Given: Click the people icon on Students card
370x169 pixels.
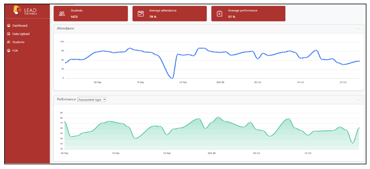Looking at the screenshot, I should 62,13.
